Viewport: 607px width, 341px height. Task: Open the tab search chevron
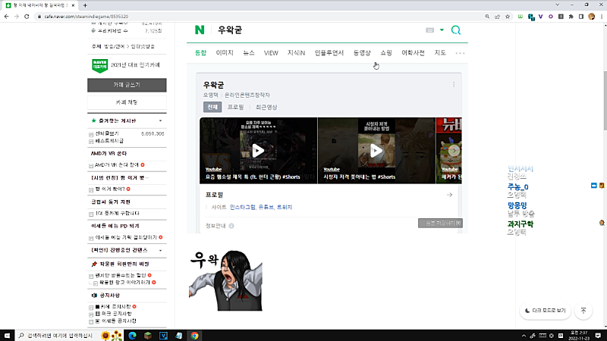point(558,5)
